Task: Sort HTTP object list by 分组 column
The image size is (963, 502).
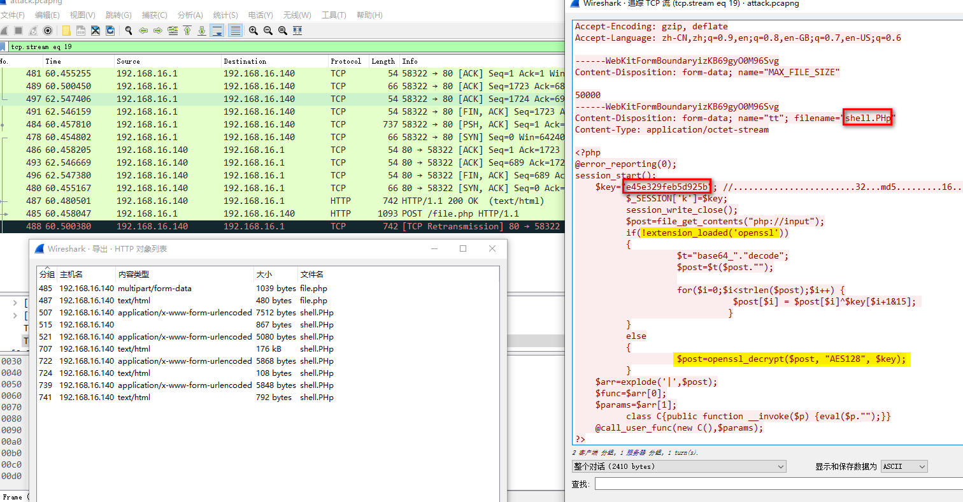Action: pos(48,274)
